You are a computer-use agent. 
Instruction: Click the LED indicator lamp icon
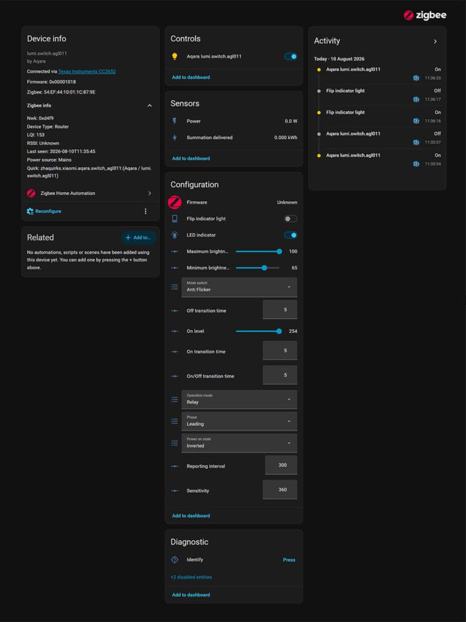(x=174, y=235)
